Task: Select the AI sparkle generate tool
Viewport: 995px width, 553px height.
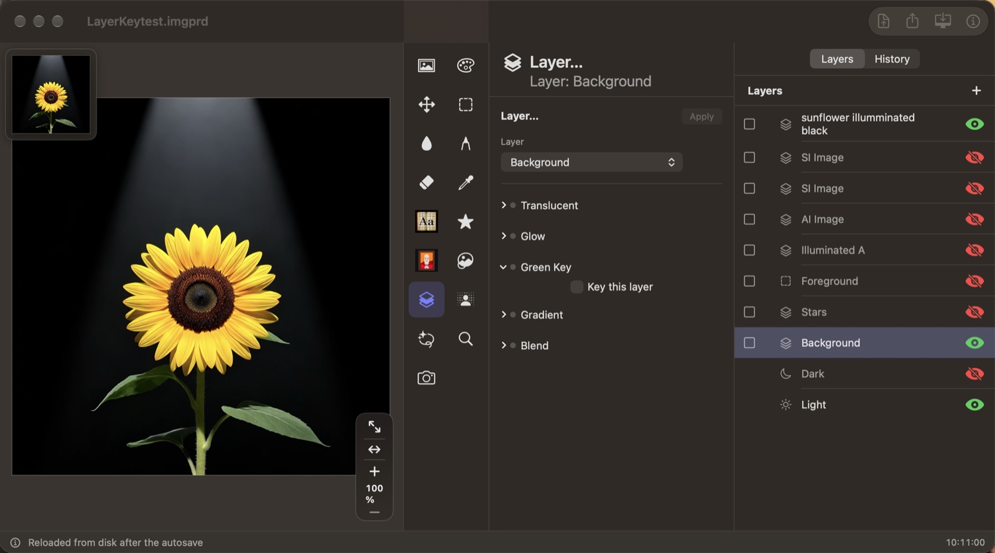Action: (427, 339)
